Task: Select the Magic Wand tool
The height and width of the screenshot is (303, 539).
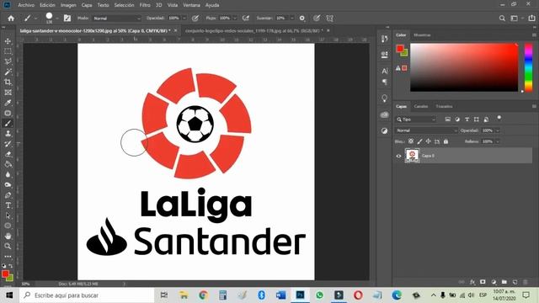Action: [8, 72]
